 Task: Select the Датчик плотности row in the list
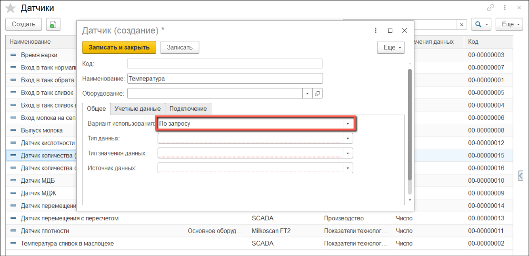[45, 231]
